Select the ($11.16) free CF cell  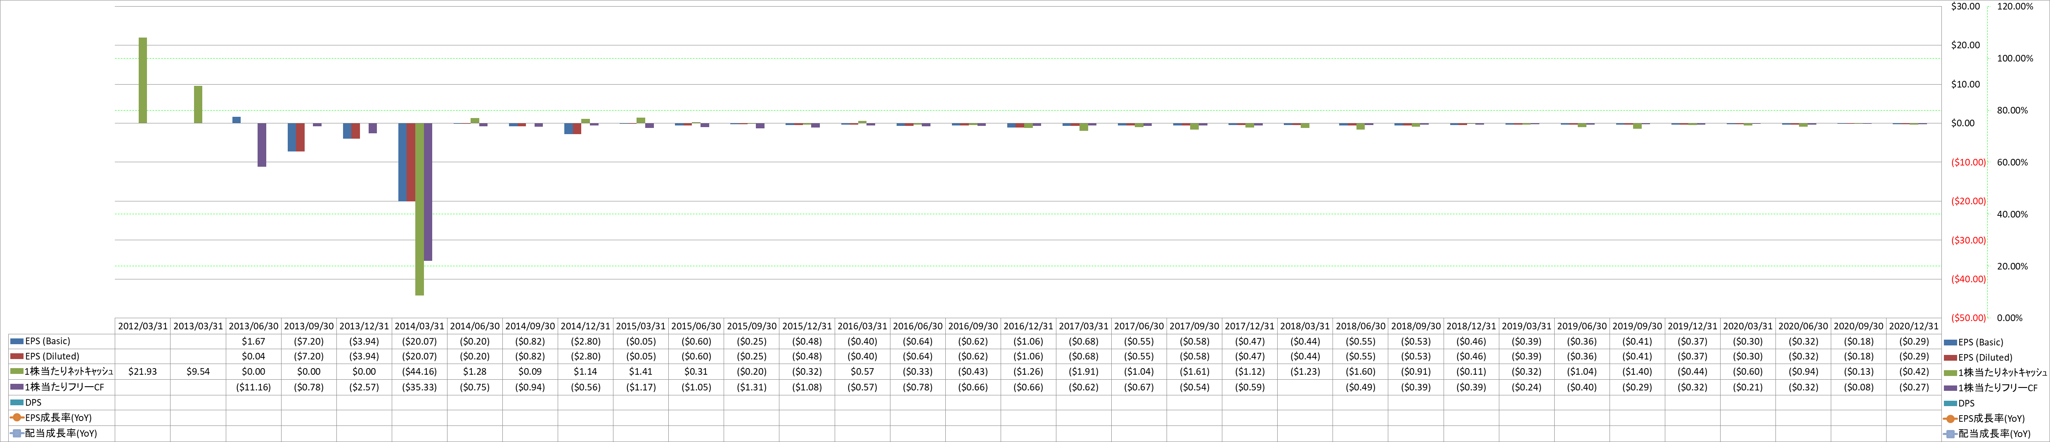253,387
